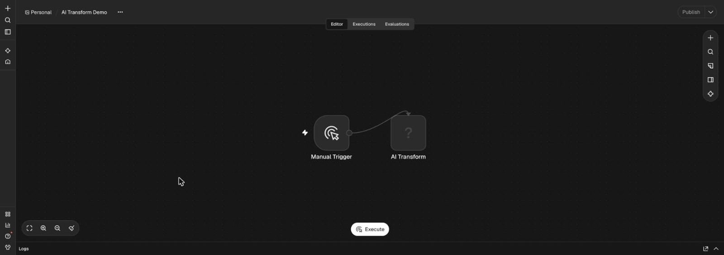Image resolution: width=724 pixels, height=255 pixels.
Task: Expand the Publish dropdown arrow
Action: 711,12
